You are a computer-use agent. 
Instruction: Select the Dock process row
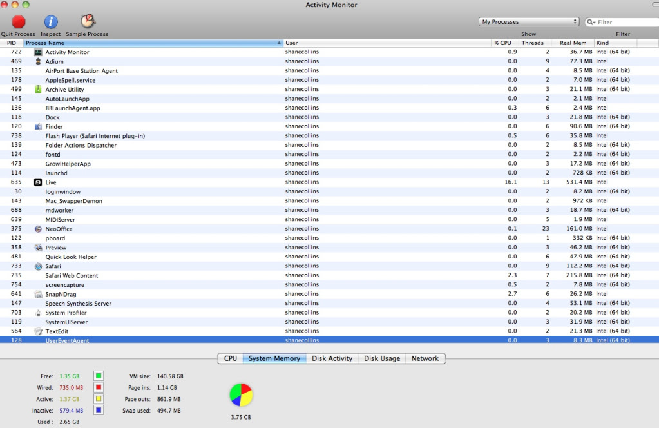(x=330, y=117)
